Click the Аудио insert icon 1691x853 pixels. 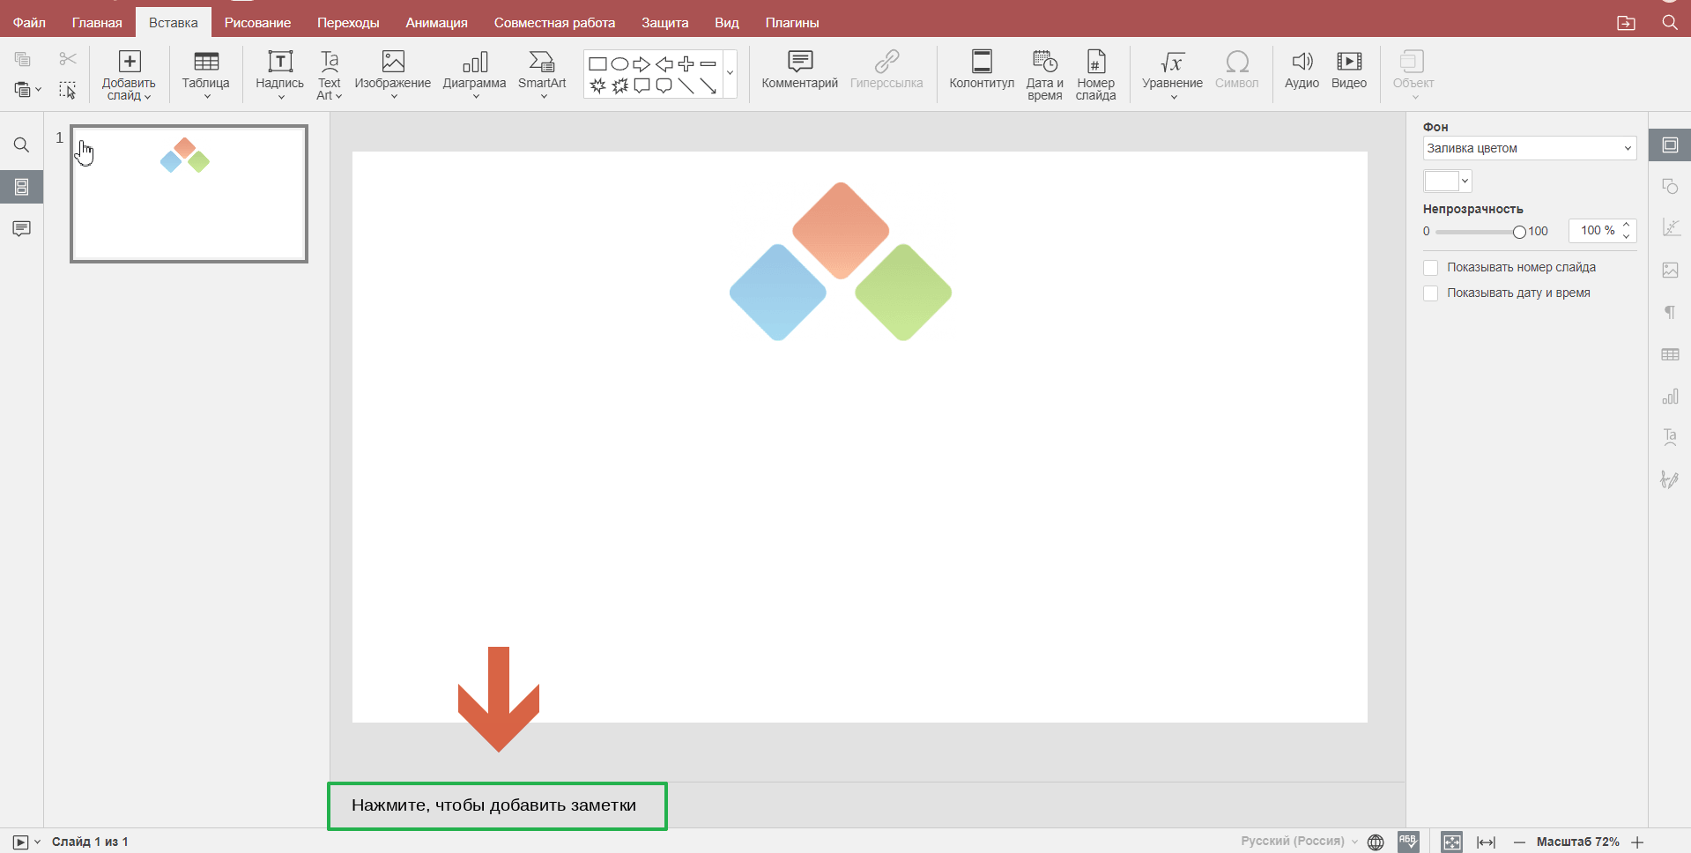[1301, 62]
